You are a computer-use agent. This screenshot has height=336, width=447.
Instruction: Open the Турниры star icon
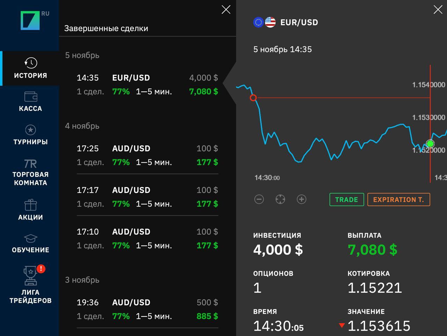coord(31,130)
